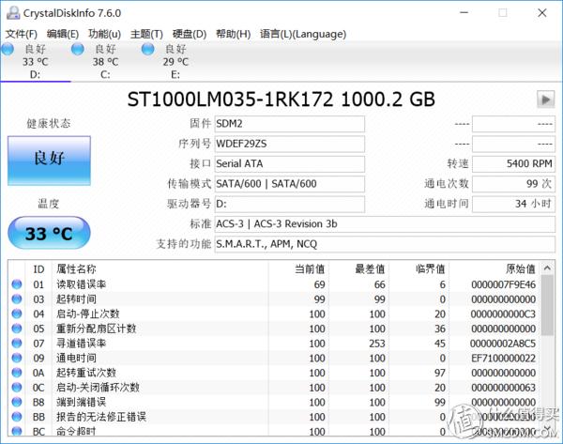Viewport: 563px width, 444px height.
Task: Click the transfer mode field SATA/600
Action: (289, 184)
